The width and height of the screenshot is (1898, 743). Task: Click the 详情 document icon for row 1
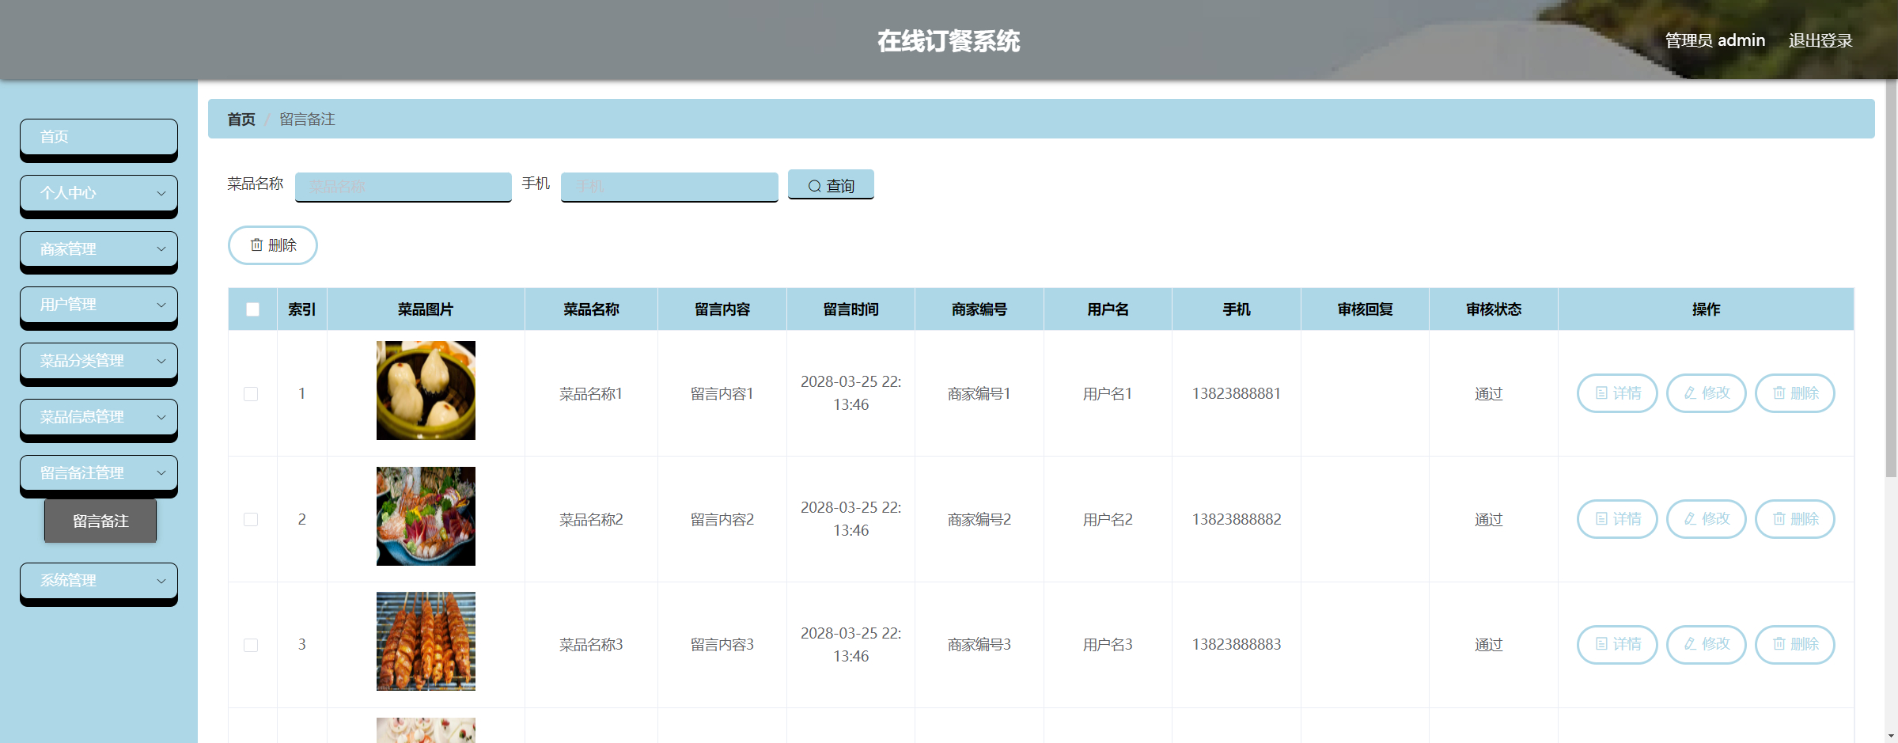click(x=1601, y=393)
